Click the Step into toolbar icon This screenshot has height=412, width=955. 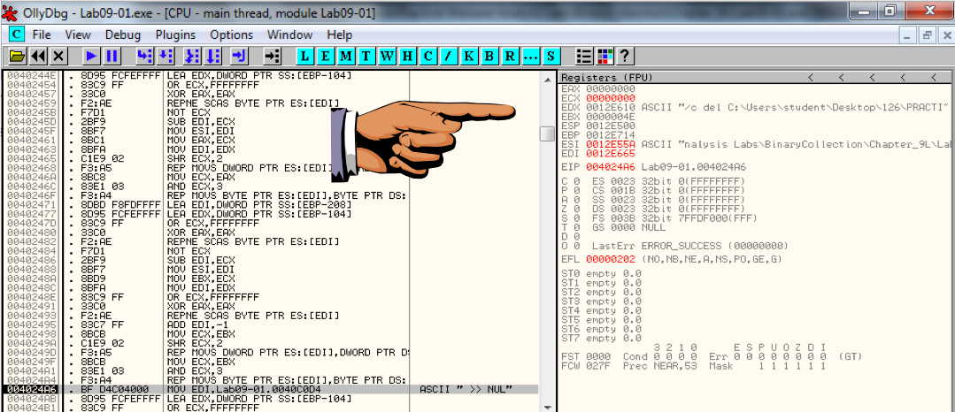[145, 57]
